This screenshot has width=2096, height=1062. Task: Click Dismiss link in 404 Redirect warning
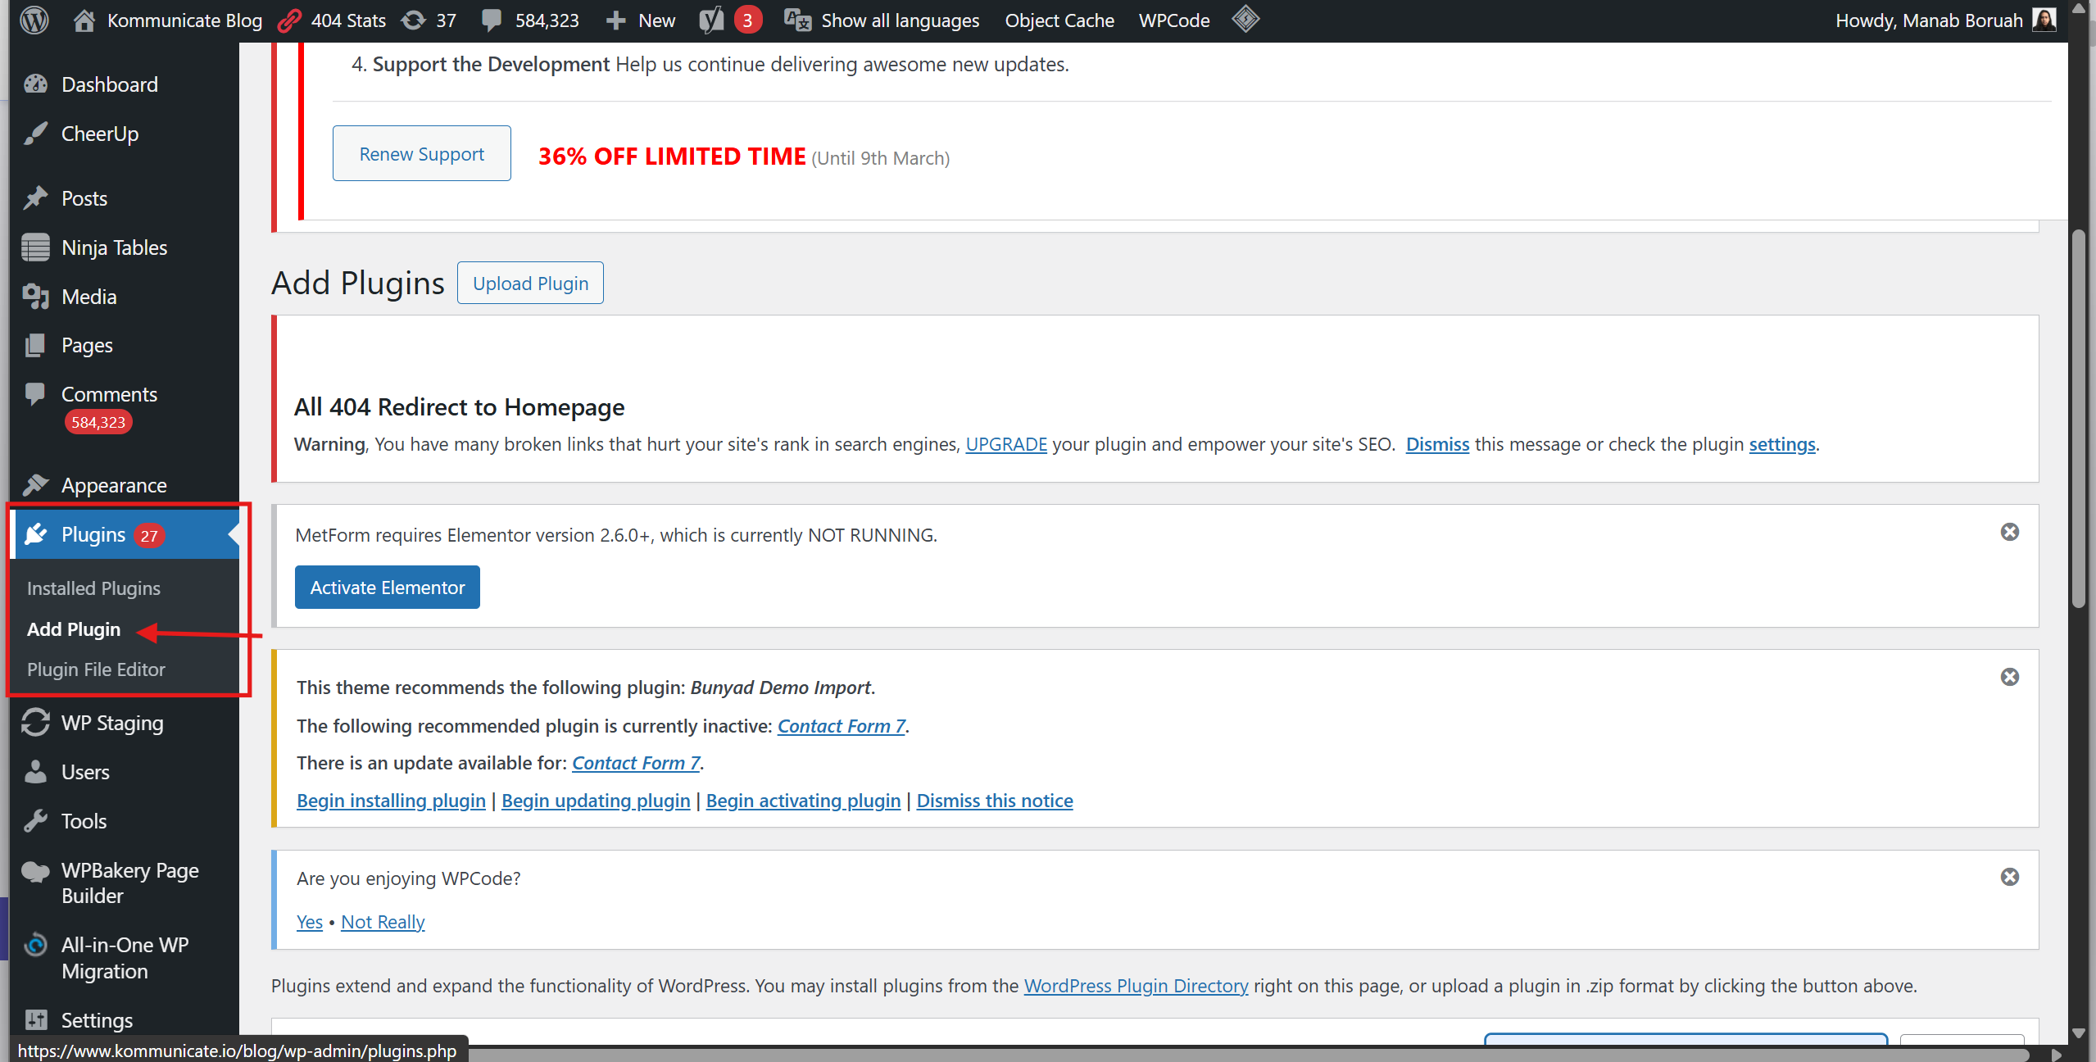[x=1437, y=443]
